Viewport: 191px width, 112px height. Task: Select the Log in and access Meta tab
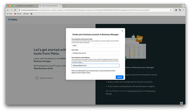[50, 6]
